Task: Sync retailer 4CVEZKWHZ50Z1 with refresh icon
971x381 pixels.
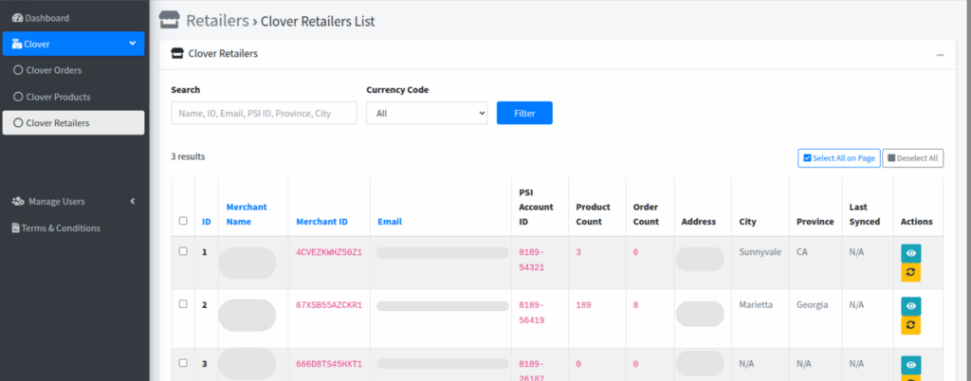Action: click(910, 272)
